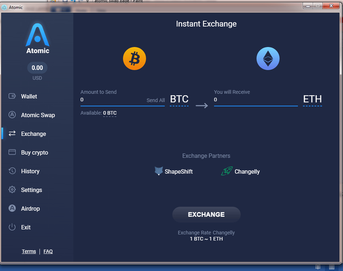Viewport: 343px width, 271px height.
Task: Click the Changelly rocket icon
Action: click(227, 171)
